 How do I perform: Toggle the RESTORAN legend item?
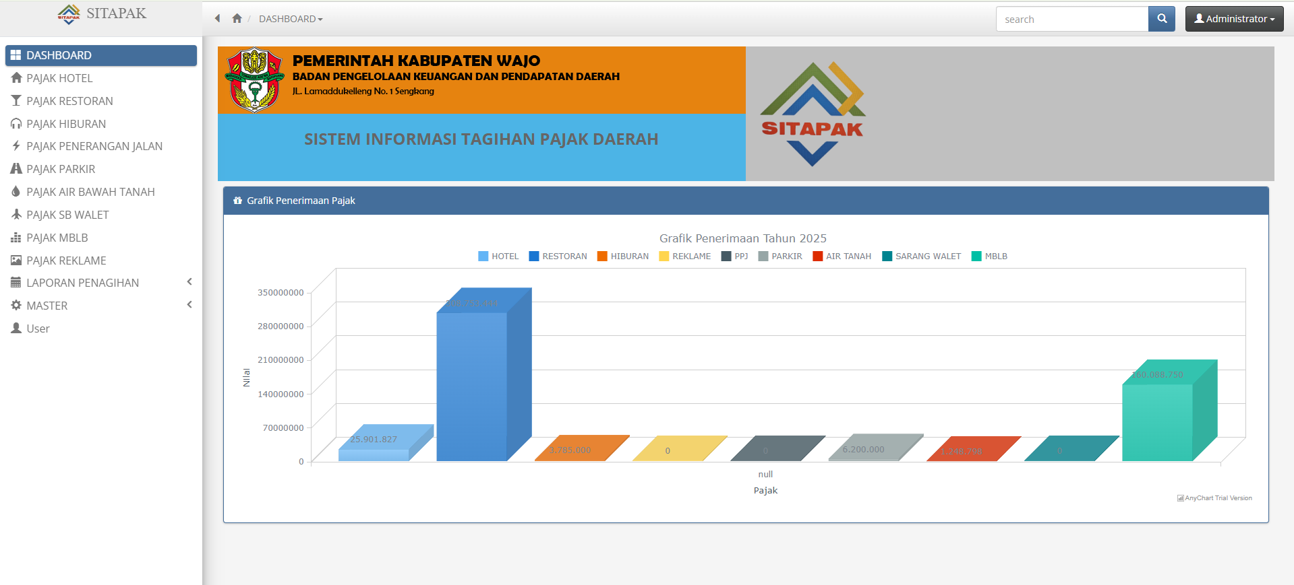pos(558,256)
